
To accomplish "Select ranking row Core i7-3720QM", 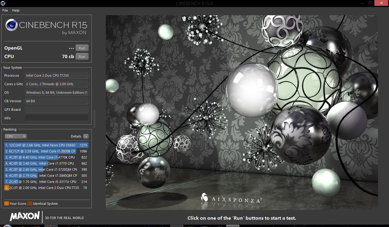I will pyautogui.click(x=46, y=169).
